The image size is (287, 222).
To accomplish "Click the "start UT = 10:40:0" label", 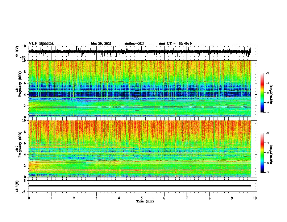I will pos(175,44).
